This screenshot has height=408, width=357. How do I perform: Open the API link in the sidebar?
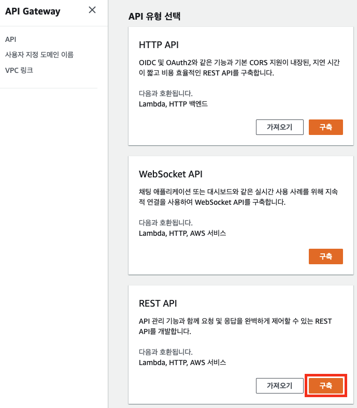pos(11,39)
